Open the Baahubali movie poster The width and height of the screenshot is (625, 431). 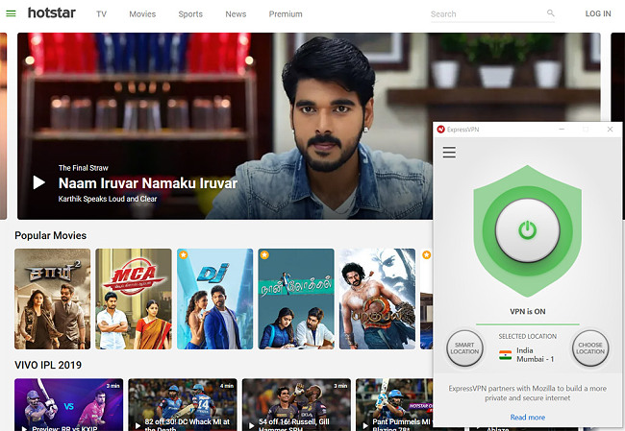(377, 299)
